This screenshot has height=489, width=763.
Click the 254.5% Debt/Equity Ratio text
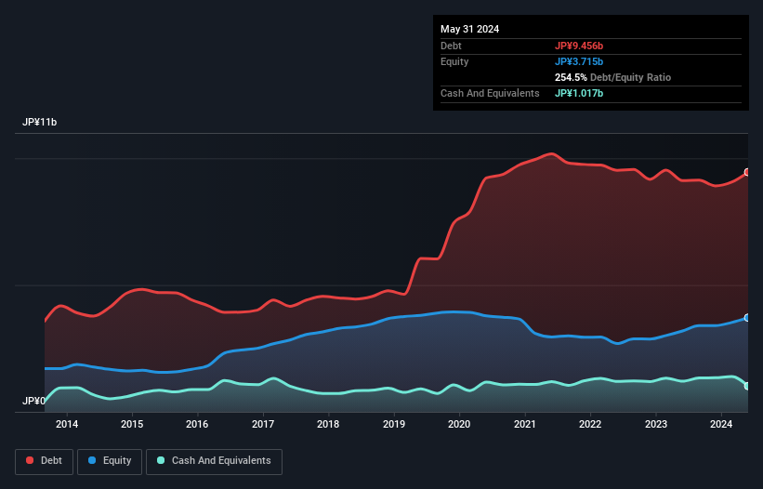(x=612, y=77)
